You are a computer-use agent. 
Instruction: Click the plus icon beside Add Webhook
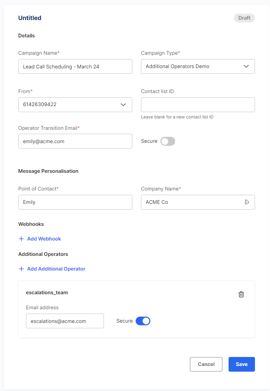pyautogui.click(x=21, y=239)
